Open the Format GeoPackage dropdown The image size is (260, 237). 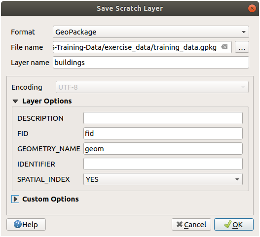point(151,32)
